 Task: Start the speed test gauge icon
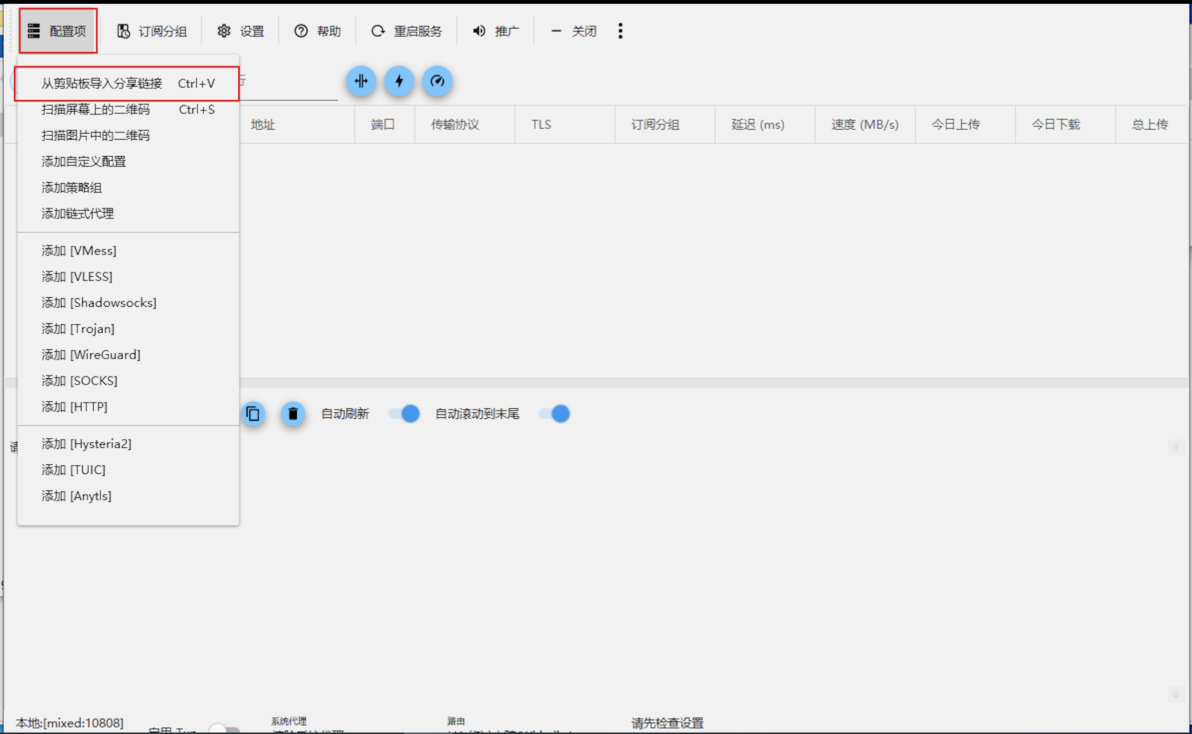click(437, 81)
